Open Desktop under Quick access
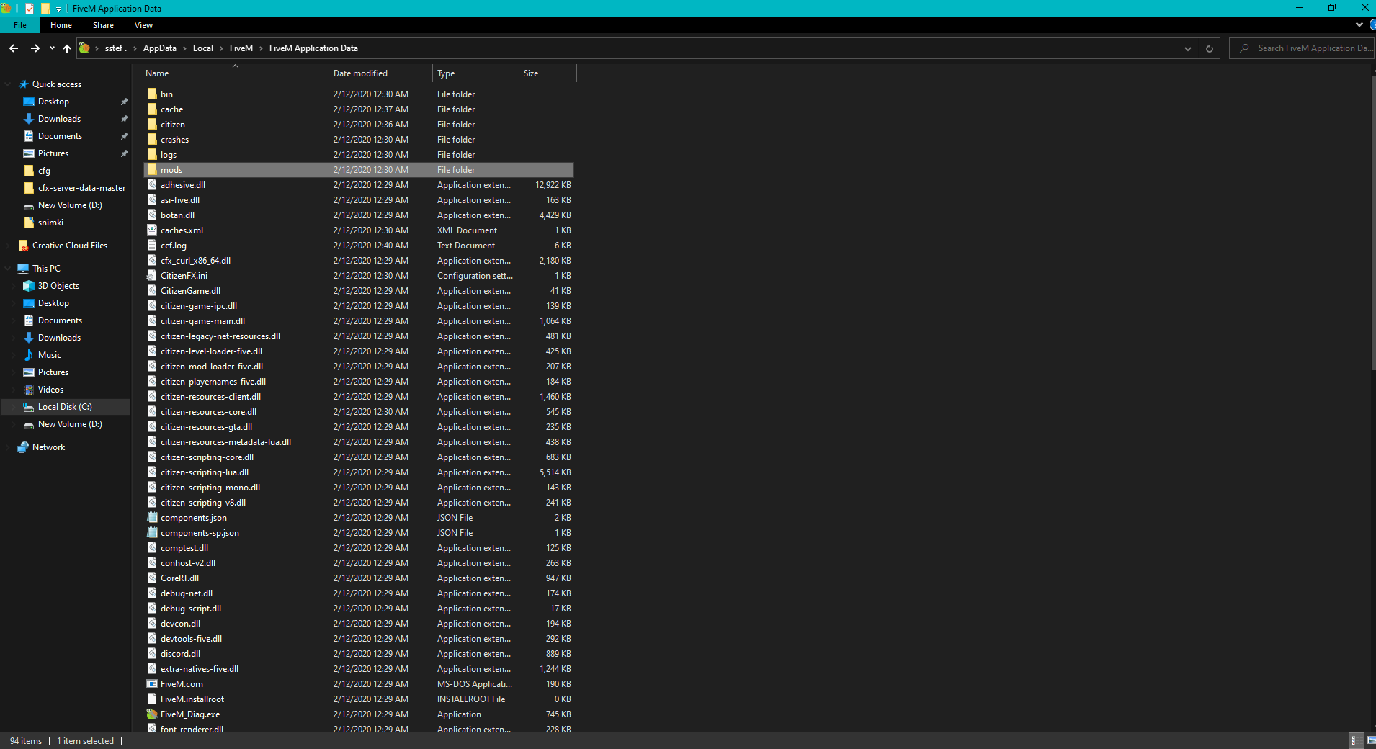The image size is (1376, 749). (53, 102)
